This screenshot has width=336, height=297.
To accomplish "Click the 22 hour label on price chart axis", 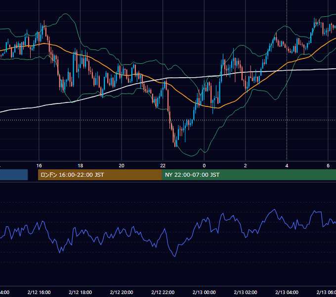I will [x=163, y=166].
